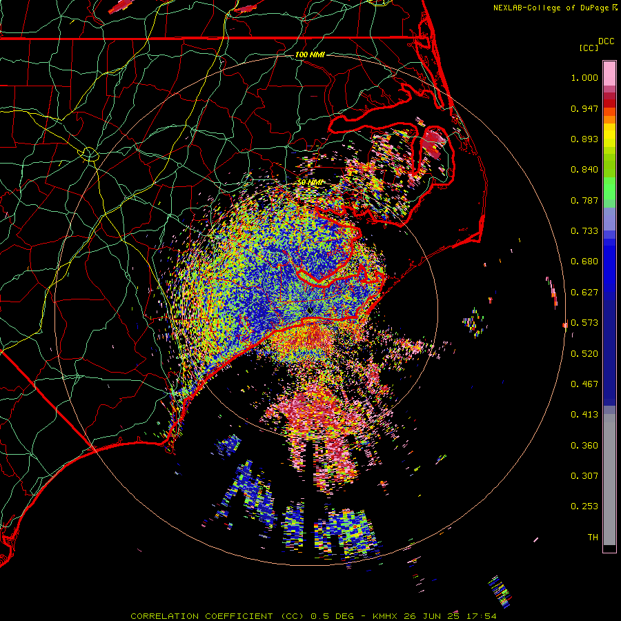The height and width of the screenshot is (621, 621).
Task: Click the 0.413 value on color scale
Action: coord(584,415)
